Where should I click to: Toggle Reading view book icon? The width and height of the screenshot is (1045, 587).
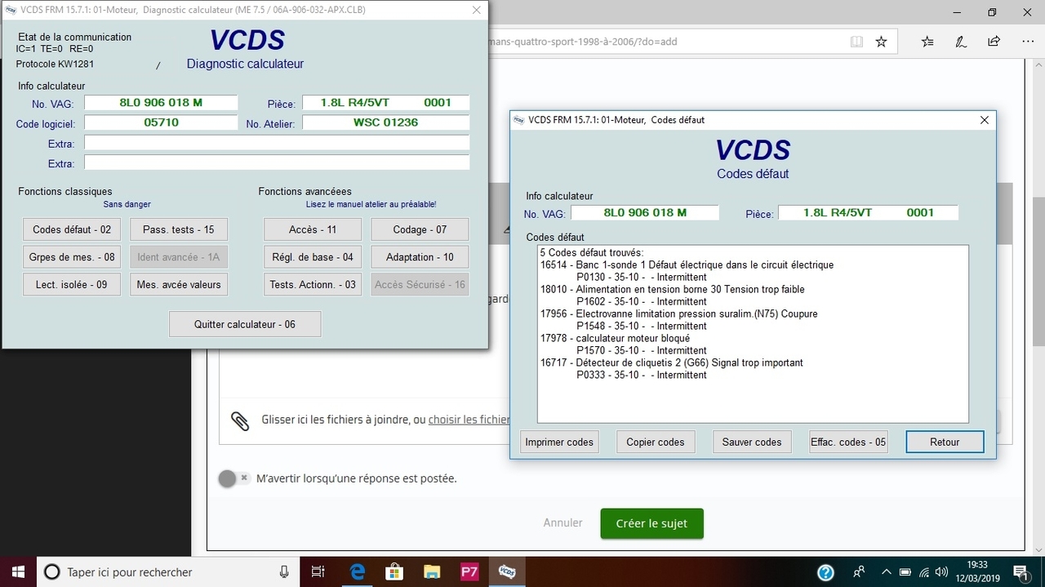coord(856,42)
